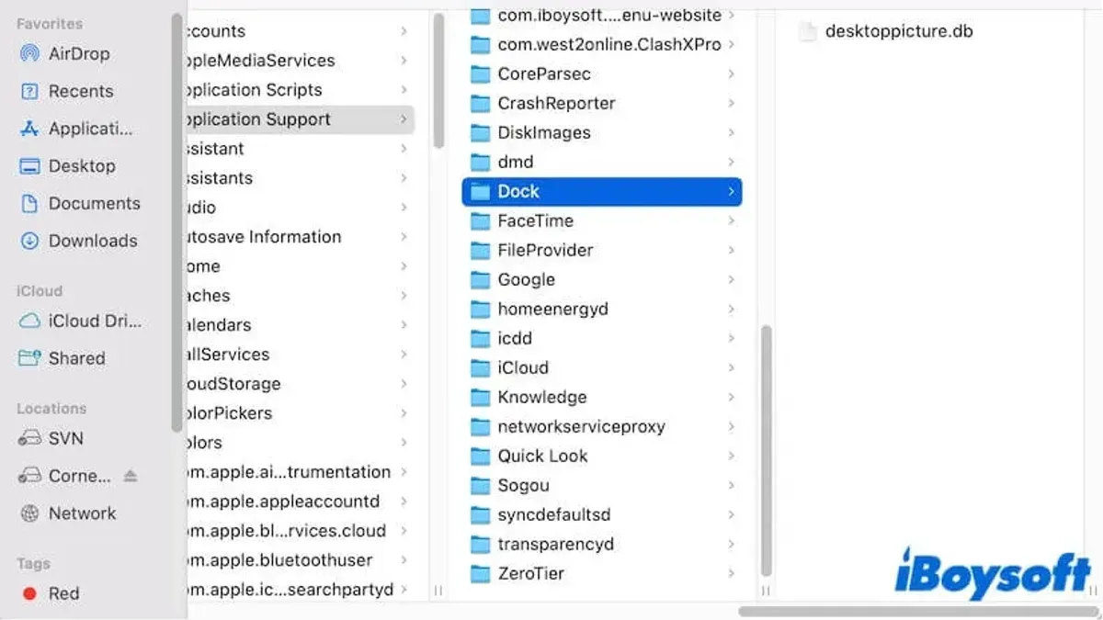Go to Desktop in the sidebar
The height and width of the screenshot is (620, 1103).
point(82,166)
